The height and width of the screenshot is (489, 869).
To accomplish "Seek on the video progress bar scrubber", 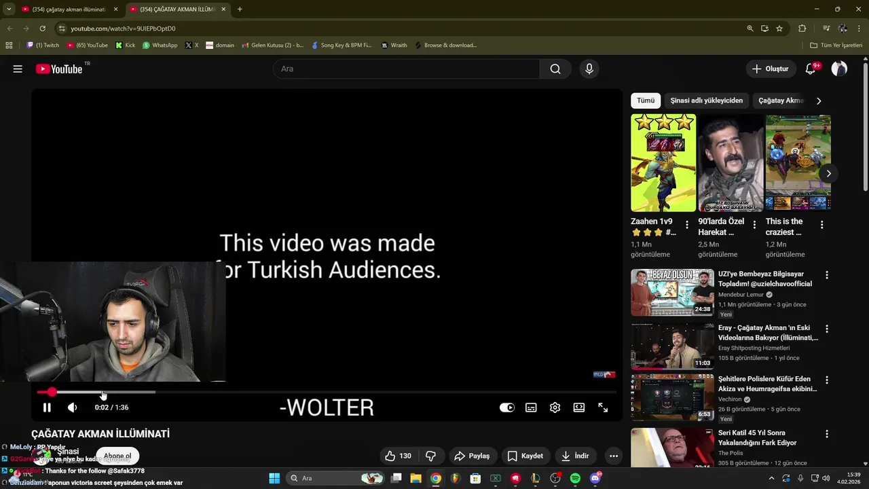I will pos(52,392).
